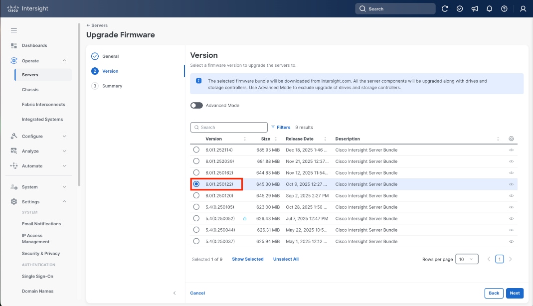Open the Rows per page dropdown
The height and width of the screenshot is (306, 533).
click(467, 259)
